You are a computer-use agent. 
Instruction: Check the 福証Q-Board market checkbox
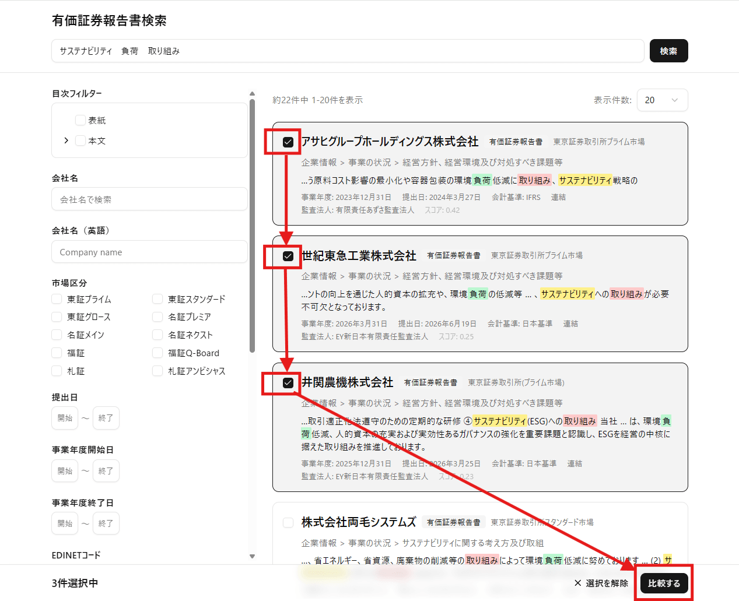[x=157, y=353]
